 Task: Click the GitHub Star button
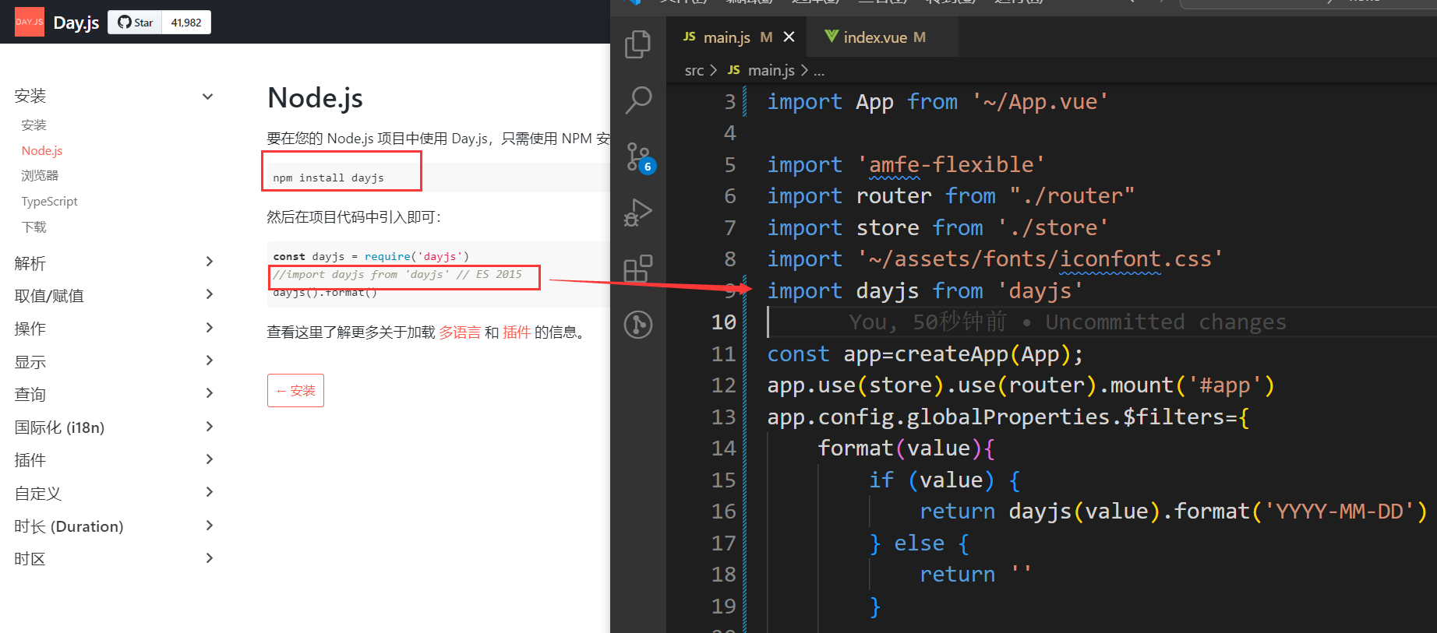[135, 23]
